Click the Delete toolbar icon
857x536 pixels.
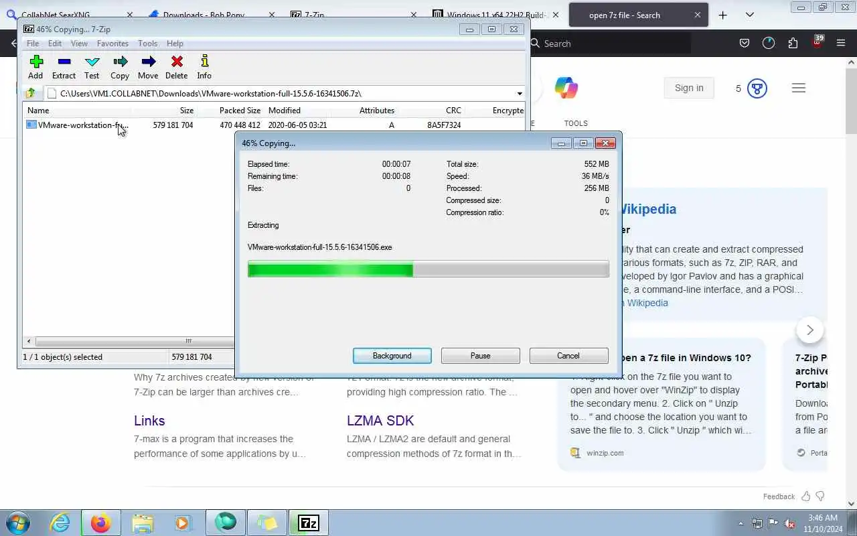(177, 67)
